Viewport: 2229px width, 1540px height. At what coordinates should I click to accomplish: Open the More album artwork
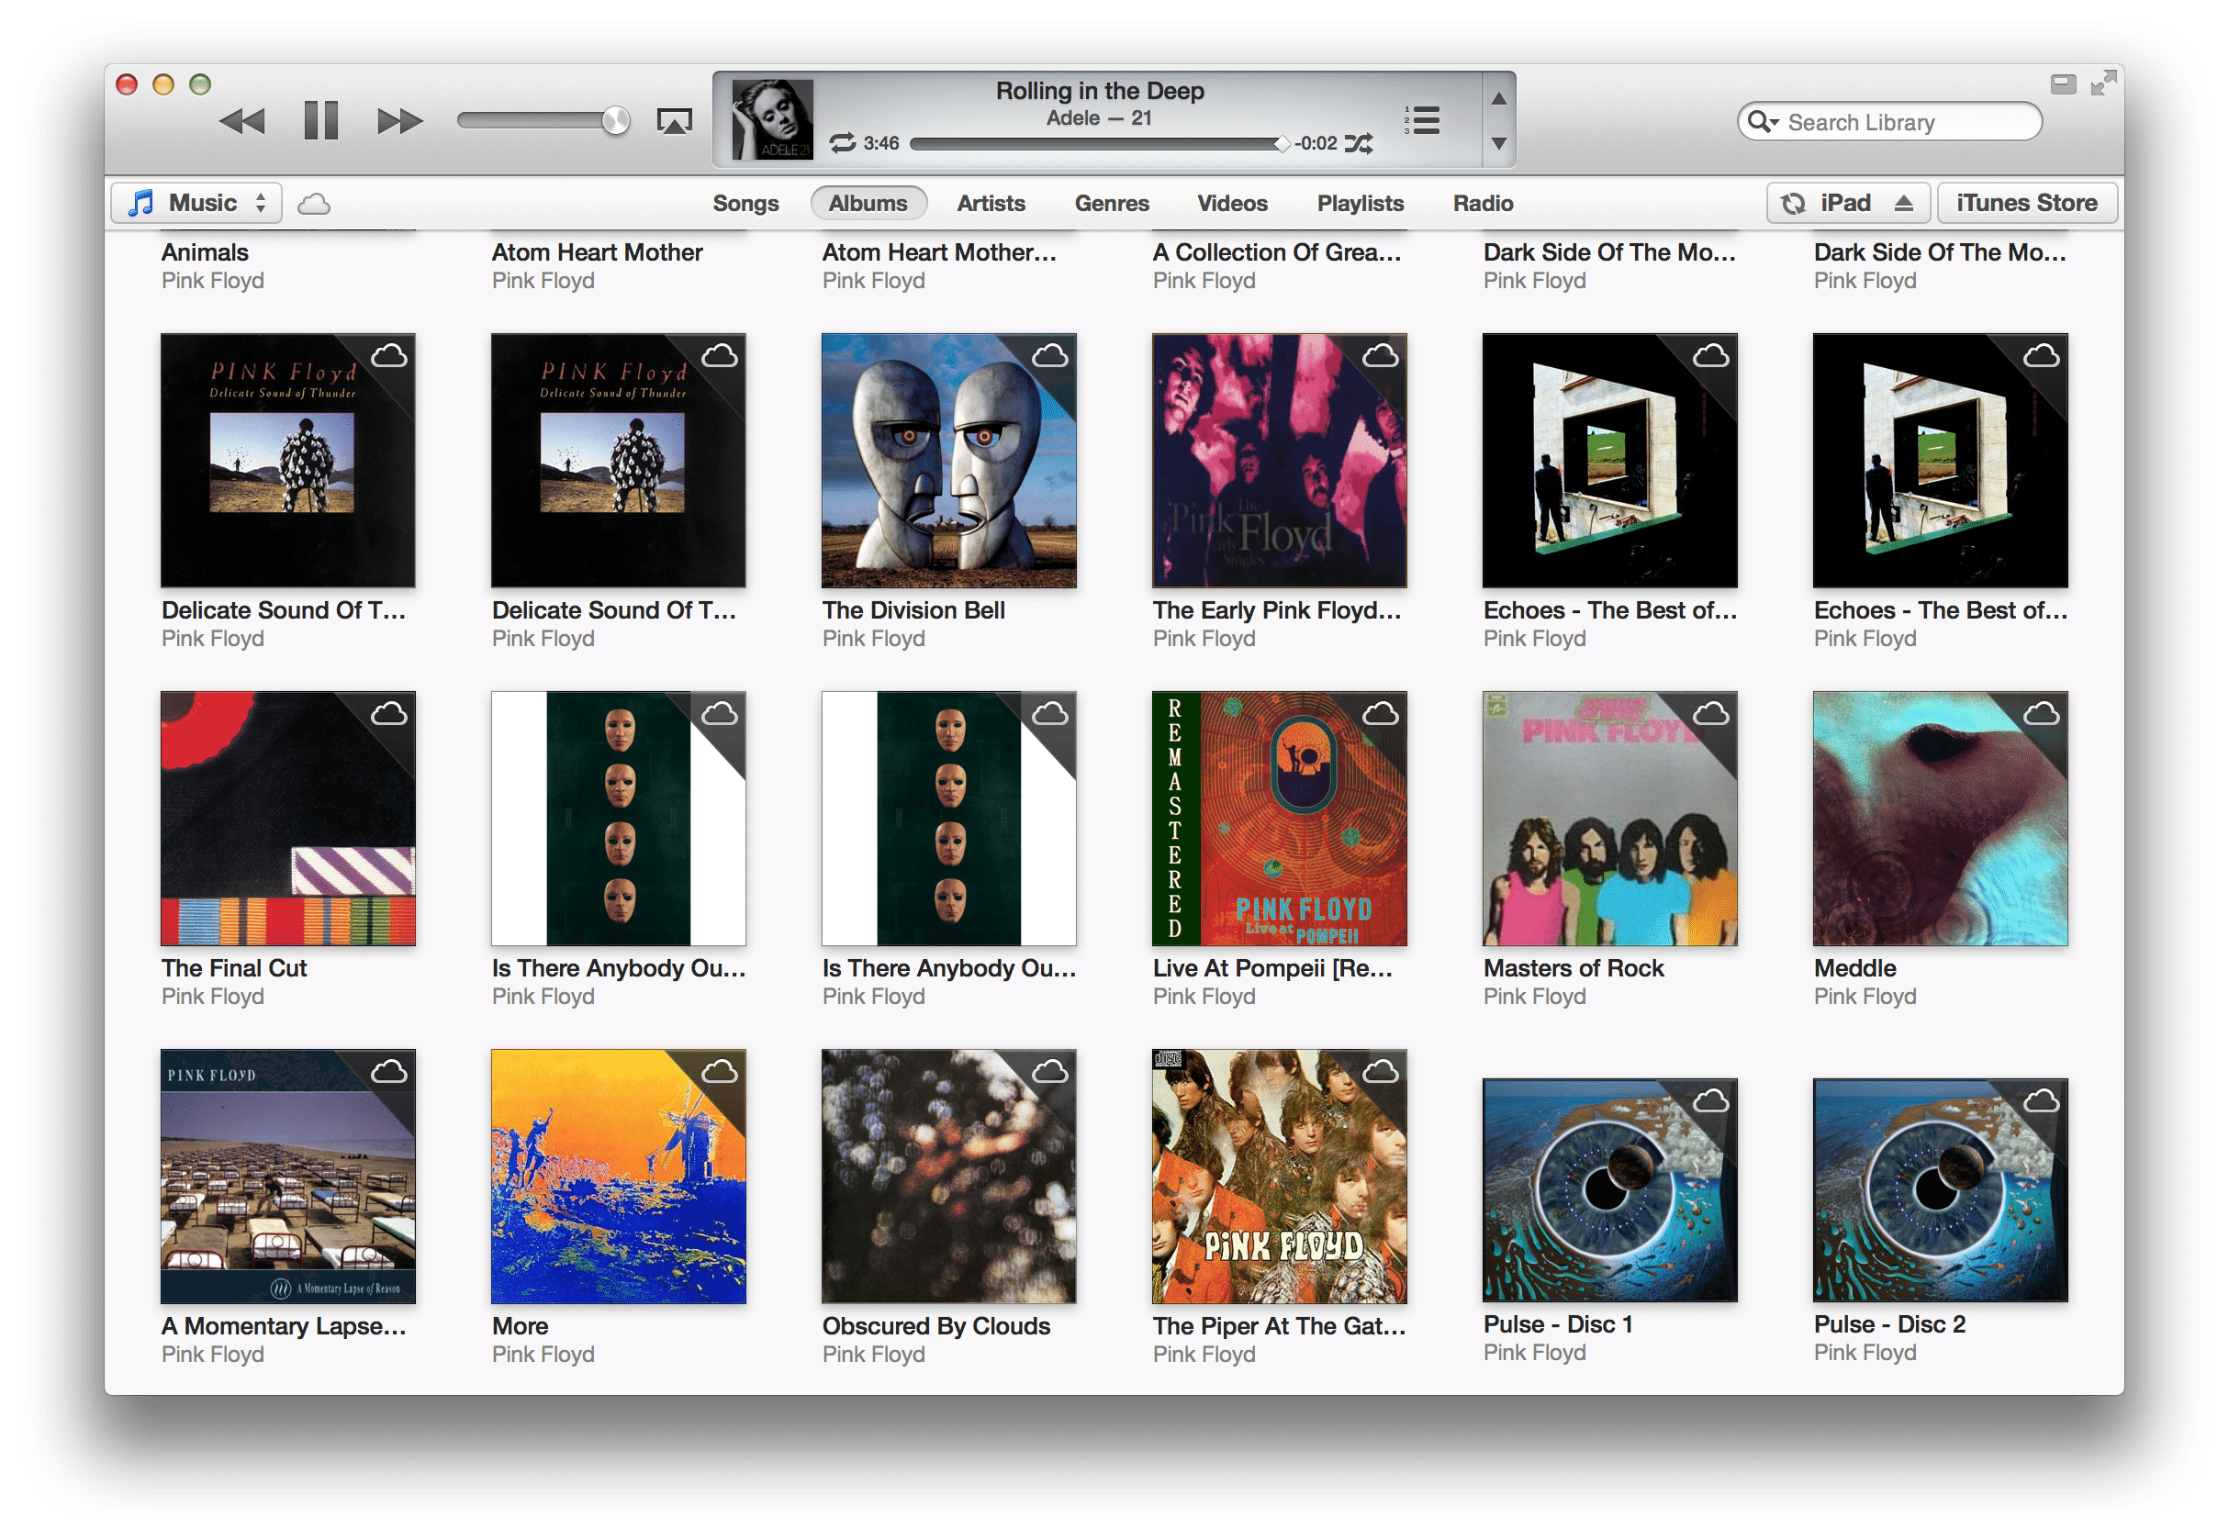[x=618, y=1177]
